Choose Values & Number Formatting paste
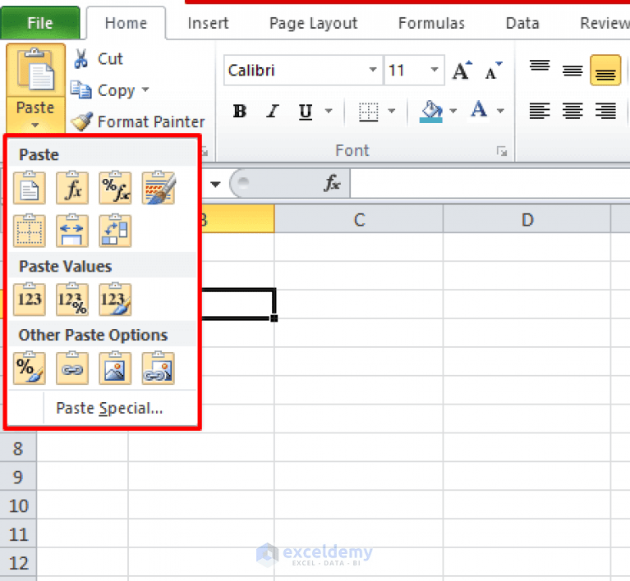 (x=72, y=300)
